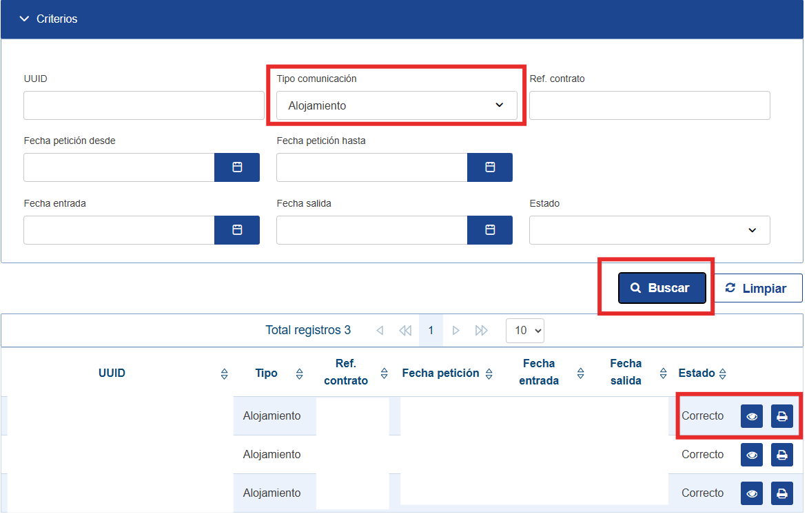Collapse the Criterios panel
The image size is (809, 514).
pos(25,19)
